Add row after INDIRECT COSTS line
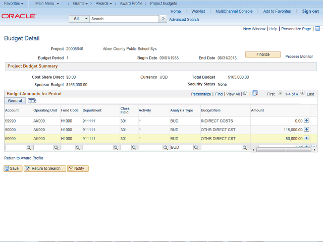This screenshot has height=242, width=323. [306, 121]
